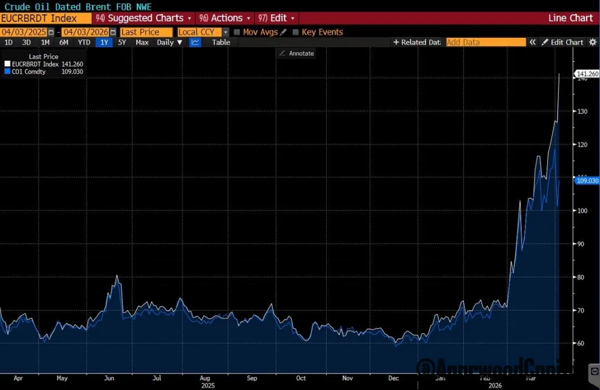The height and width of the screenshot is (390, 600).
Task: Click the Add Data input field
Action: click(x=486, y=42)
